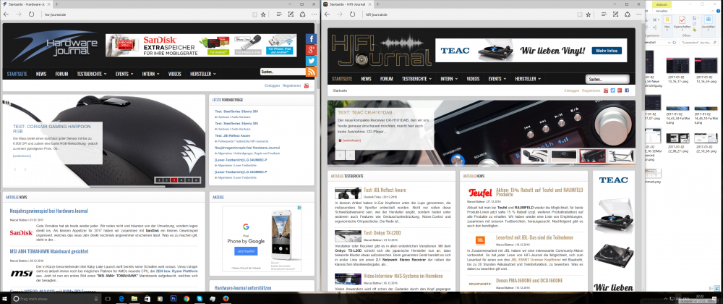Add hw-journal.de to favorites star

(263, 14)
